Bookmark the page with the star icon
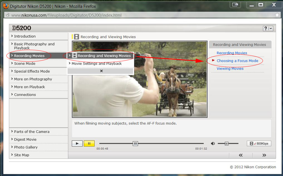This screenshot has width=283, height=176. (277, 15)
